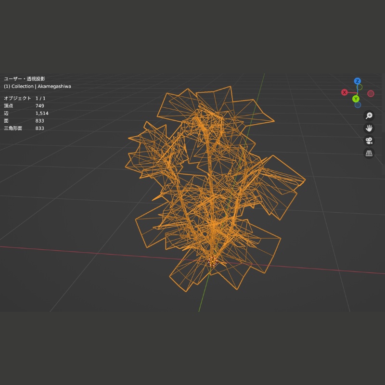Click the '(1) Collection | Akamegashiwa' text

point(38,87)
